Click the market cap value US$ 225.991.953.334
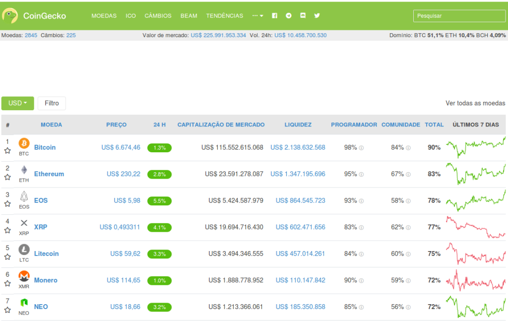 coord(218,35)
